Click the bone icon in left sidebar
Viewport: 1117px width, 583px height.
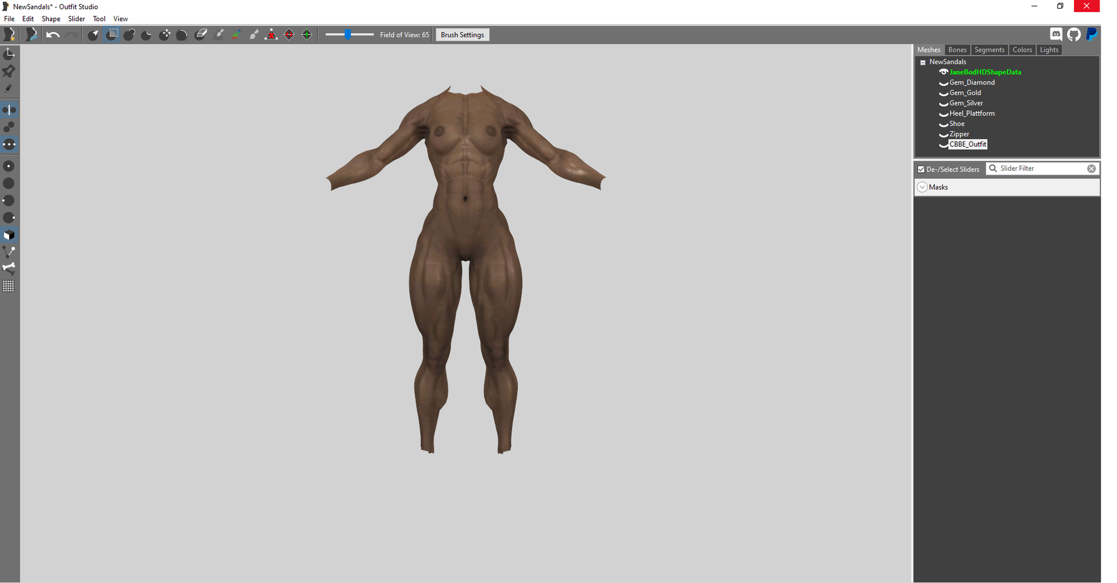click(9, 269)
